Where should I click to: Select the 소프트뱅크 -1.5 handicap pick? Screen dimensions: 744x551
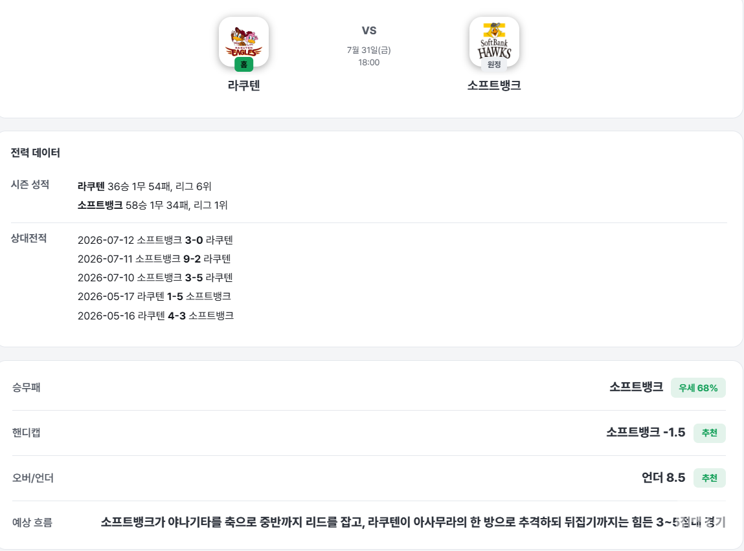(x=646, y=433)
